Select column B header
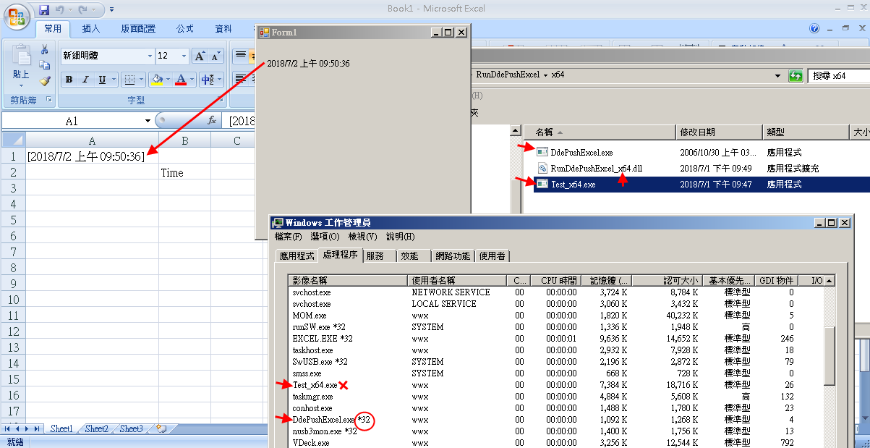The height and width of the screenshot is (448, 870). (x=184, y=140)
